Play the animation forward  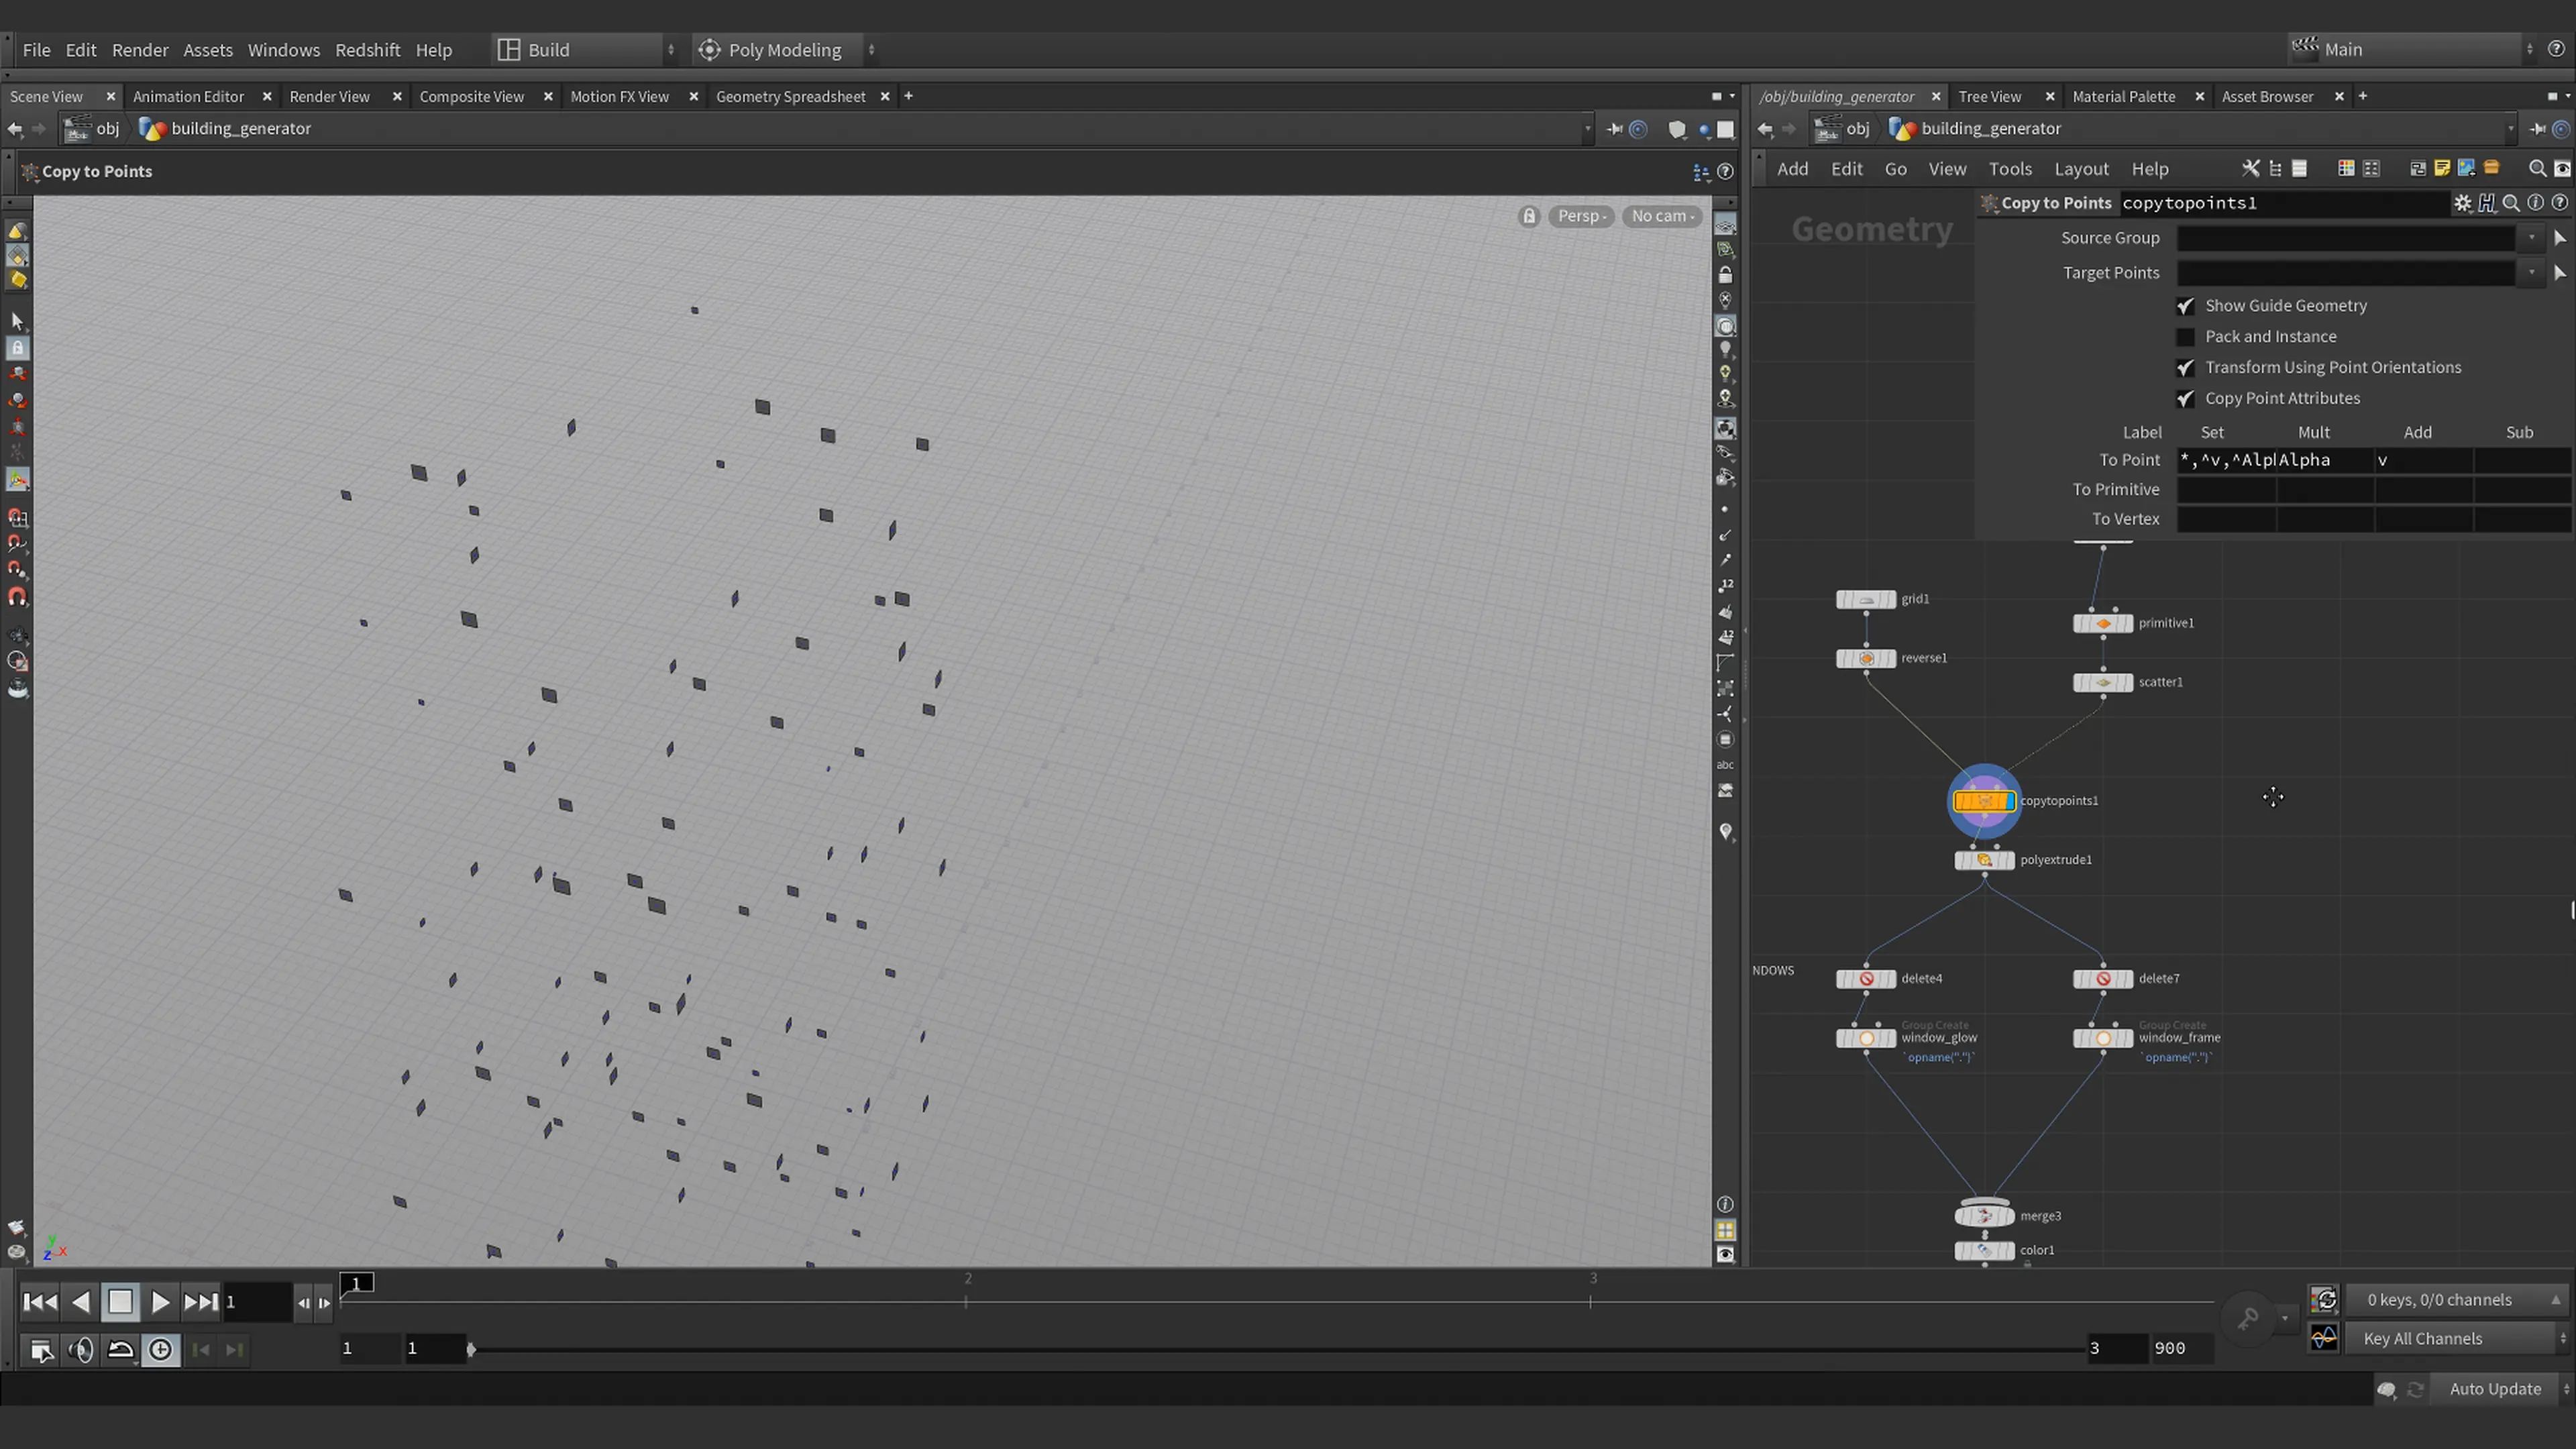click(x=160, y=1302)
